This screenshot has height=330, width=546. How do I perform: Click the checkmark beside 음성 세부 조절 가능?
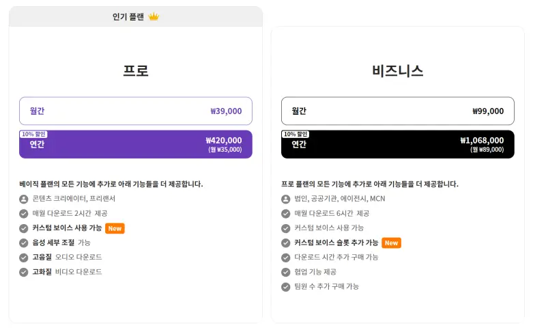(24, 243)
